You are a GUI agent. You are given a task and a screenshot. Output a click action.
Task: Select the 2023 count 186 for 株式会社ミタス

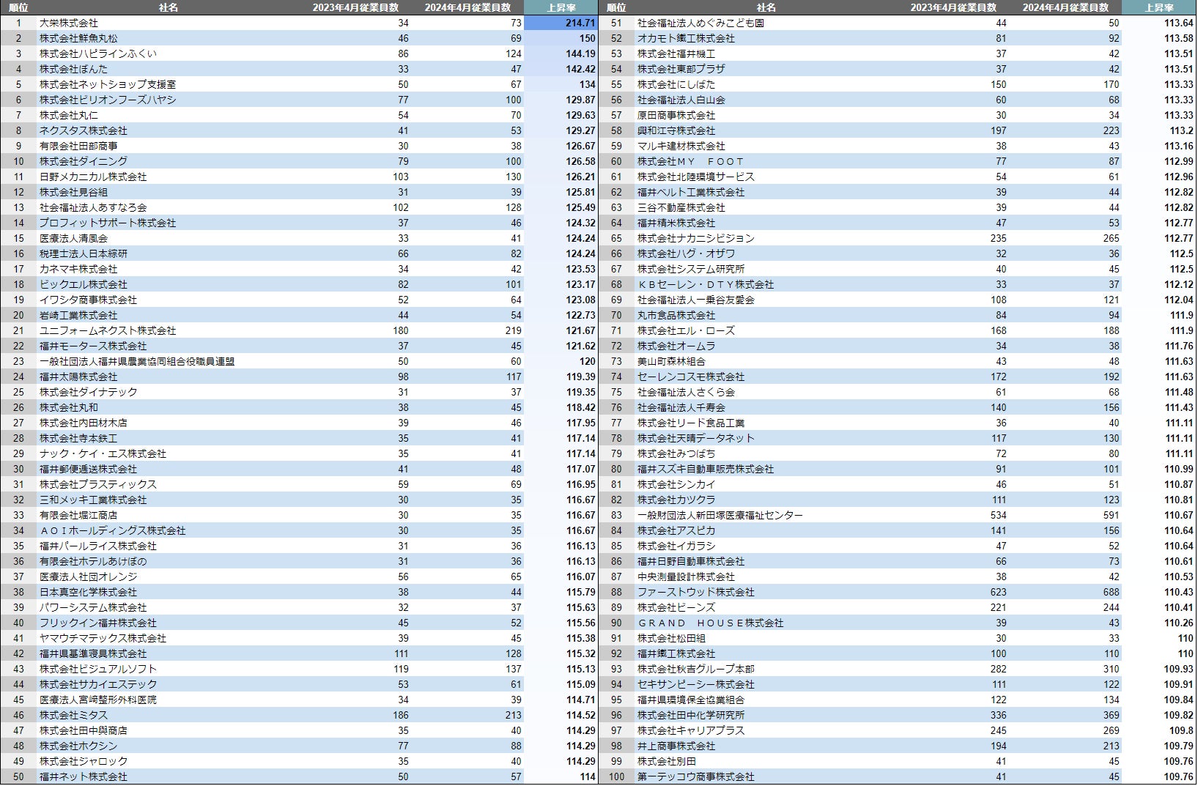pyautogui.click(x=400, y=715)
